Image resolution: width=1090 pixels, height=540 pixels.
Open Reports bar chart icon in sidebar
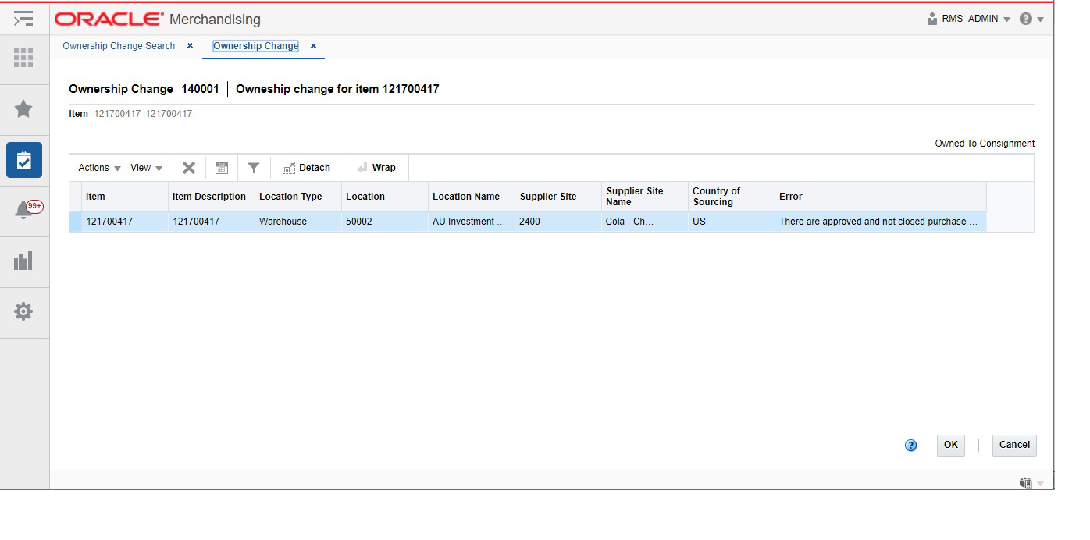23,261
